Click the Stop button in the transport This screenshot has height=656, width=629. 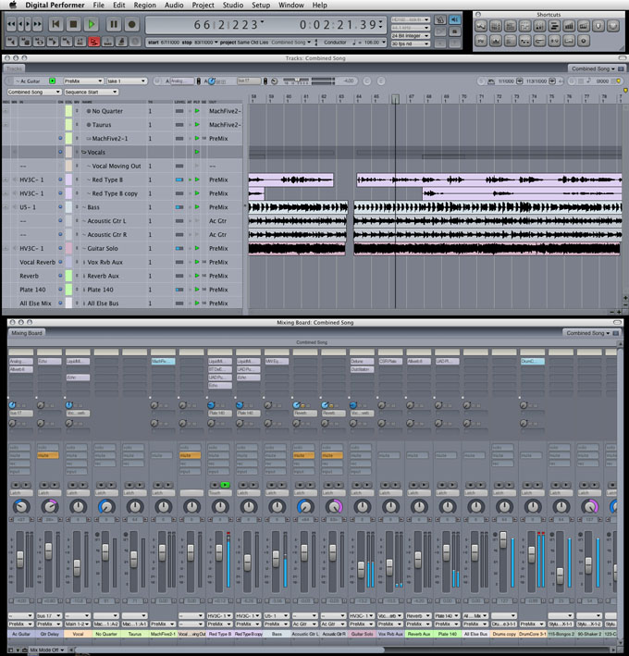73,24
